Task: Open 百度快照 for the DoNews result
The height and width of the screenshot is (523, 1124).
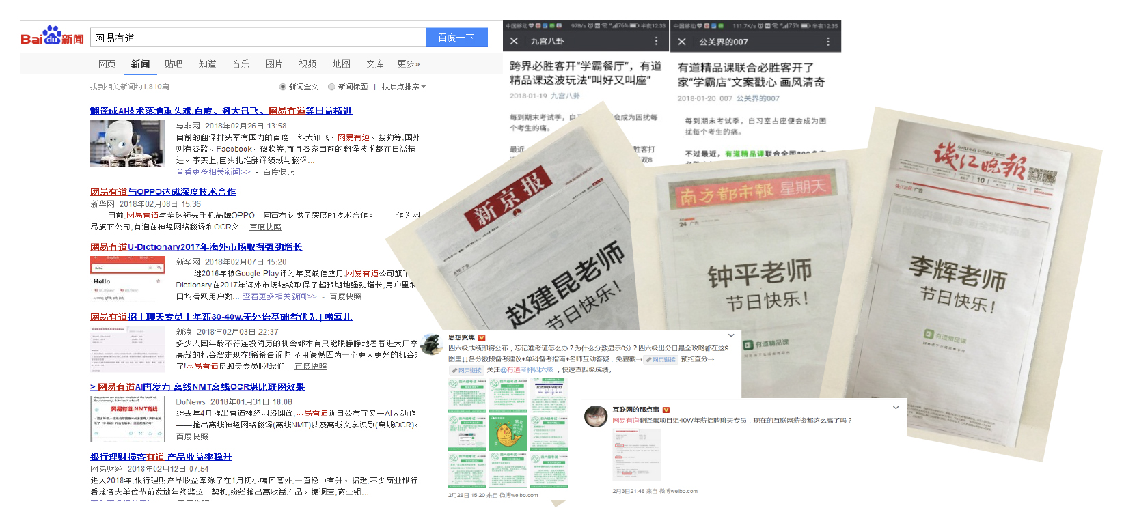Action: pyautogui.click(x=192, y=436)
